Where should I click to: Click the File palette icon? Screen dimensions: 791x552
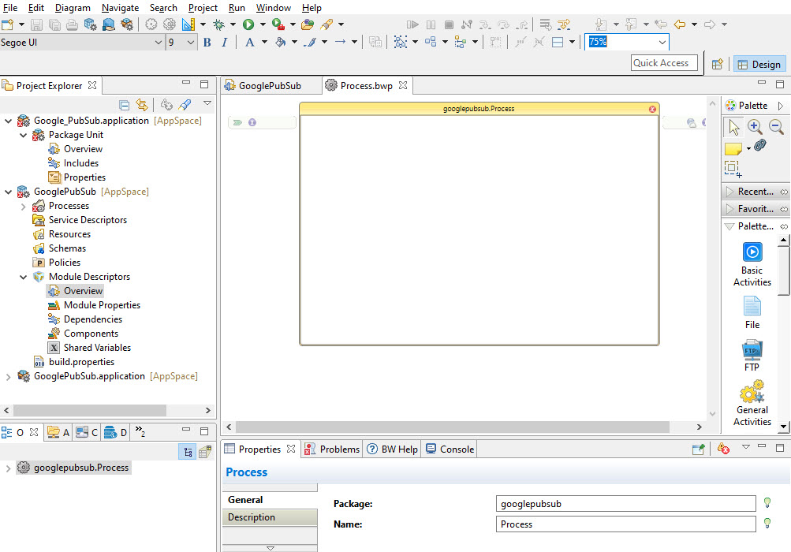click(x=752, y=306)
